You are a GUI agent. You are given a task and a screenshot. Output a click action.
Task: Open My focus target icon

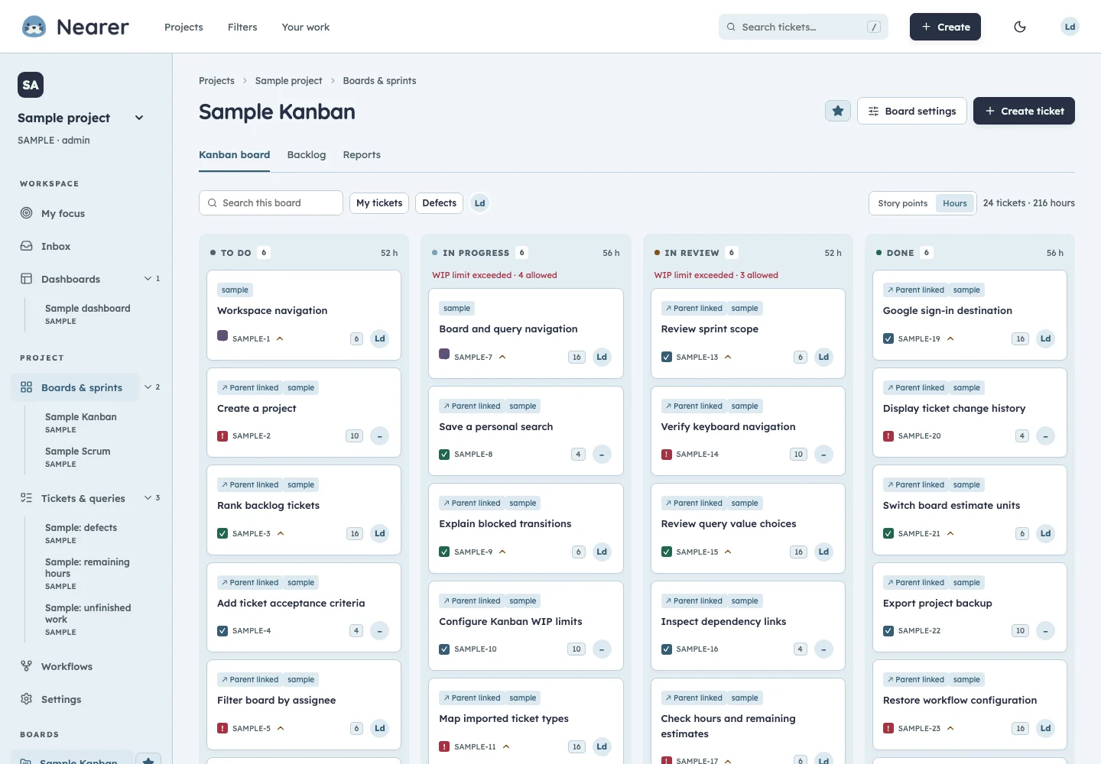(27, 213)
